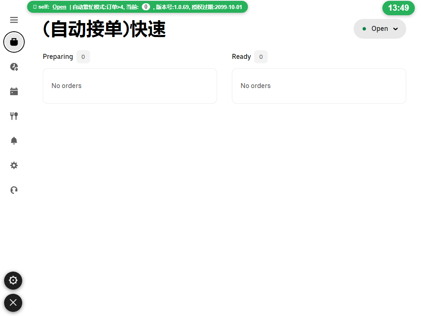Open the support headset icon
Viewport: 421px width, 316px height.
click(x=14, y=190)
